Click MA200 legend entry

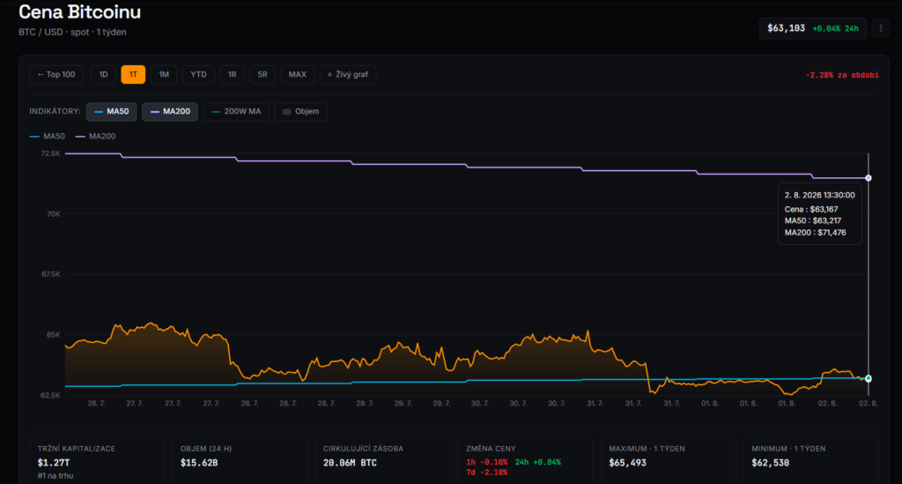coord(95,137)
